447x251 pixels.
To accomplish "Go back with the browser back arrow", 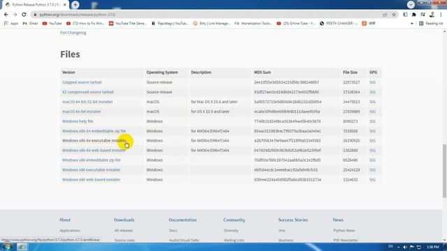I will (6, 15).
